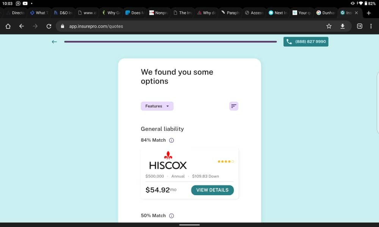Show info for the 50% Match
Image resolution: width=379 pixels, height=227 pixels.
[x=171, y=216]
